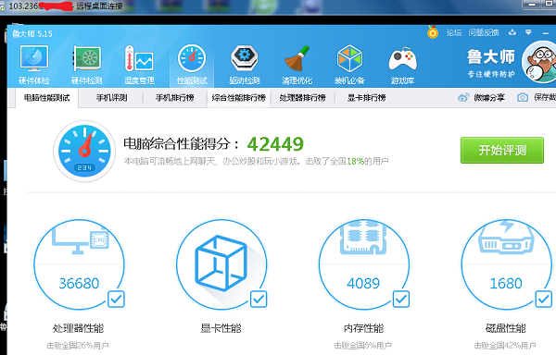The height and width of the screenshot is (355, 556).
Task: Select the 性能测试 performance test gauge icon
Action: [x=192, y=58]
